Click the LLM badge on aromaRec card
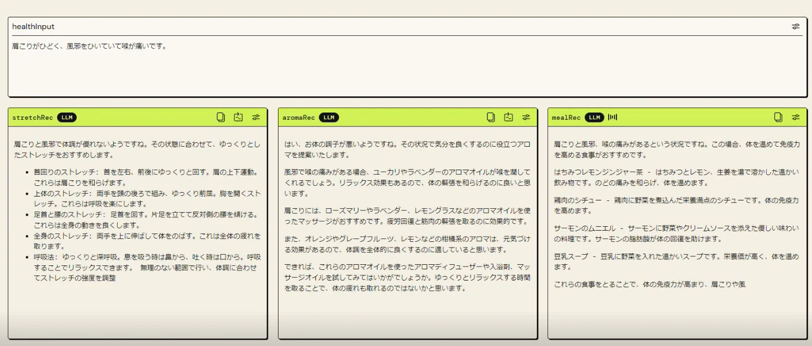This screenshot has width=812, height=346. coord(329,118)
